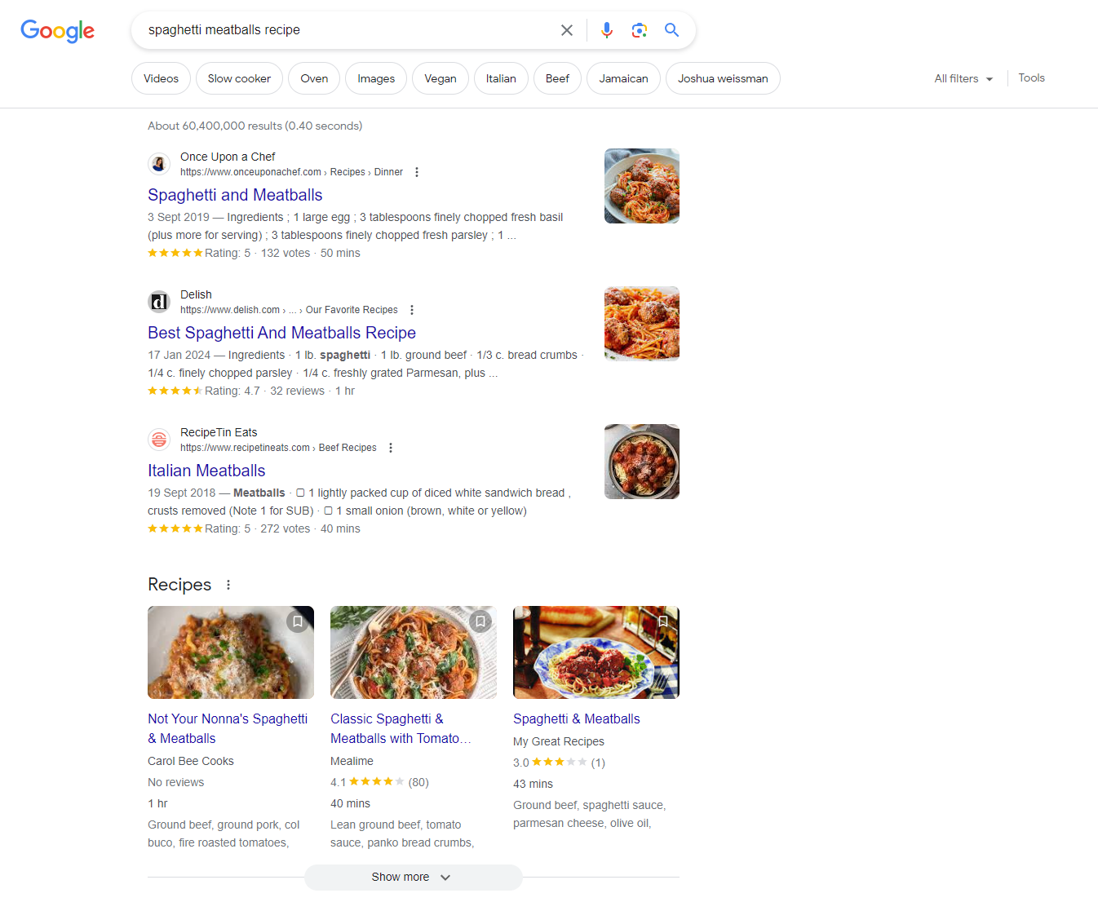1098x902 pixels.
Task: Apply the Oven filter chip
Action: click(x=314, y=78)
